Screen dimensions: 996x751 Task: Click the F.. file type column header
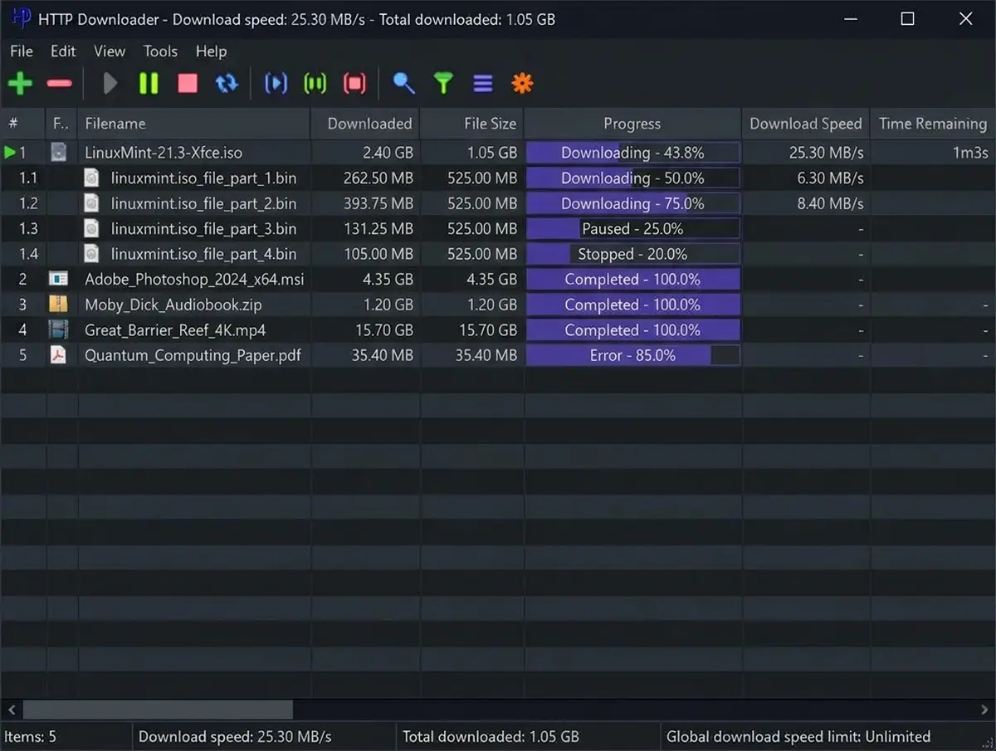click(61, 124)
